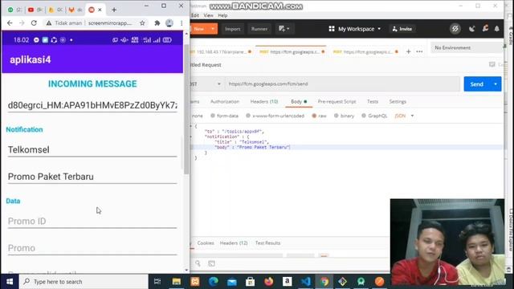This screenshot has width=514, height=289.
Task: Go back in the Chrome browser
Action: tap(10, 23)
